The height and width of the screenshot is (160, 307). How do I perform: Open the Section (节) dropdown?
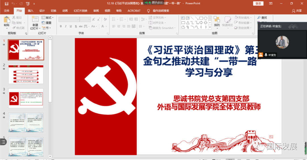[x=47, y=28]
